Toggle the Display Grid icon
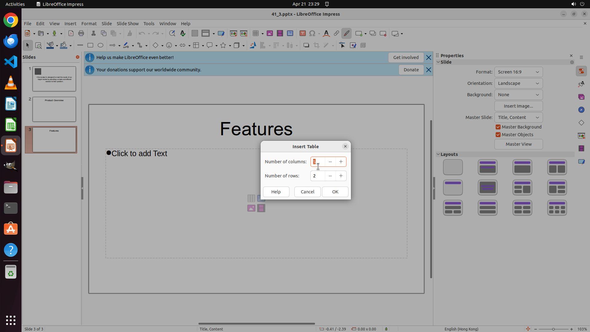 [x=195, y=34]
